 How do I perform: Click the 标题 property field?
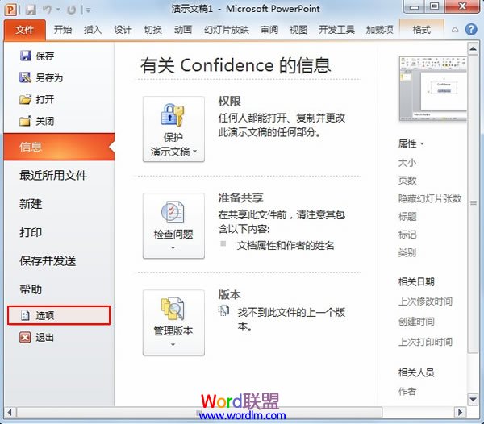coord(407,217)
